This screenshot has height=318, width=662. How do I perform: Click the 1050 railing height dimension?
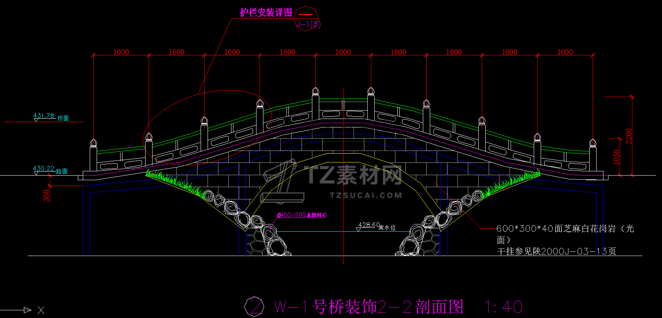coord(616,157)
